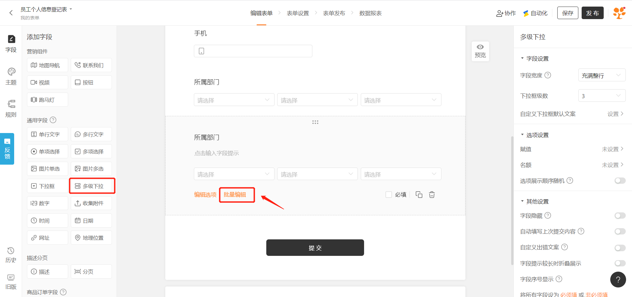Open the round help question-mark button
This screenshot has width=632, height=297.
pyautogui.click(x=618, y=280)
